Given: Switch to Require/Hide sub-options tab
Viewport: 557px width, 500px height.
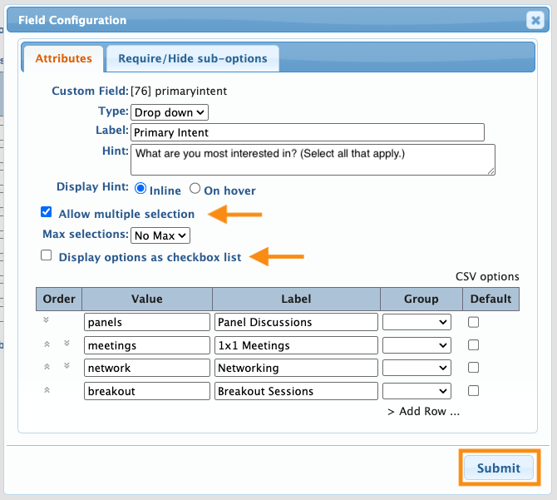Looking at the screenshot, I should point(193,58).
